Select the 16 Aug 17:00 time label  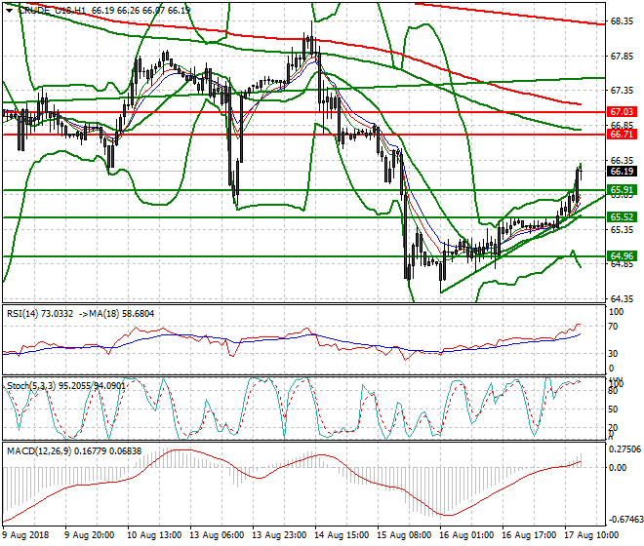[x=529, y=535]
